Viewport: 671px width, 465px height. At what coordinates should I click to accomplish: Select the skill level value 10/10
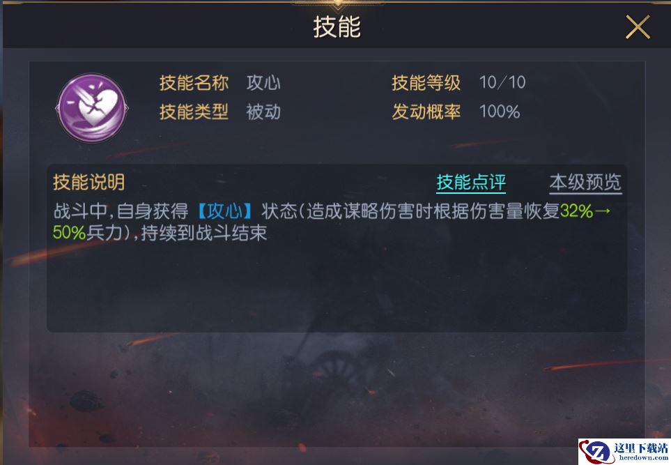[502, 83]
